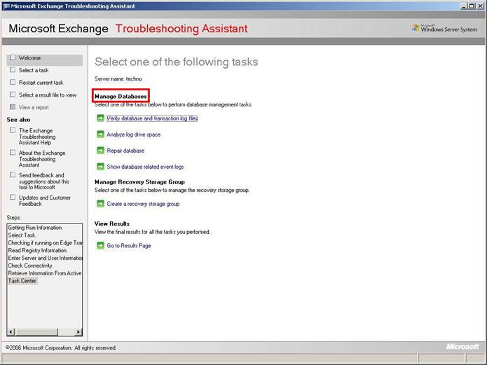
Task: Tick the checkbox next to Welcome
Action: 13,57
